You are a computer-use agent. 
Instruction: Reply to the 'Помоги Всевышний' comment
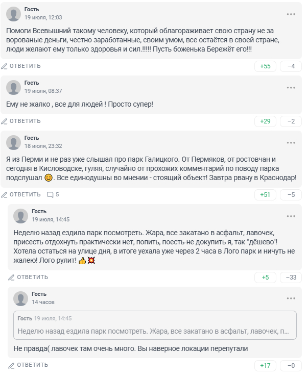tap(21, 66)
